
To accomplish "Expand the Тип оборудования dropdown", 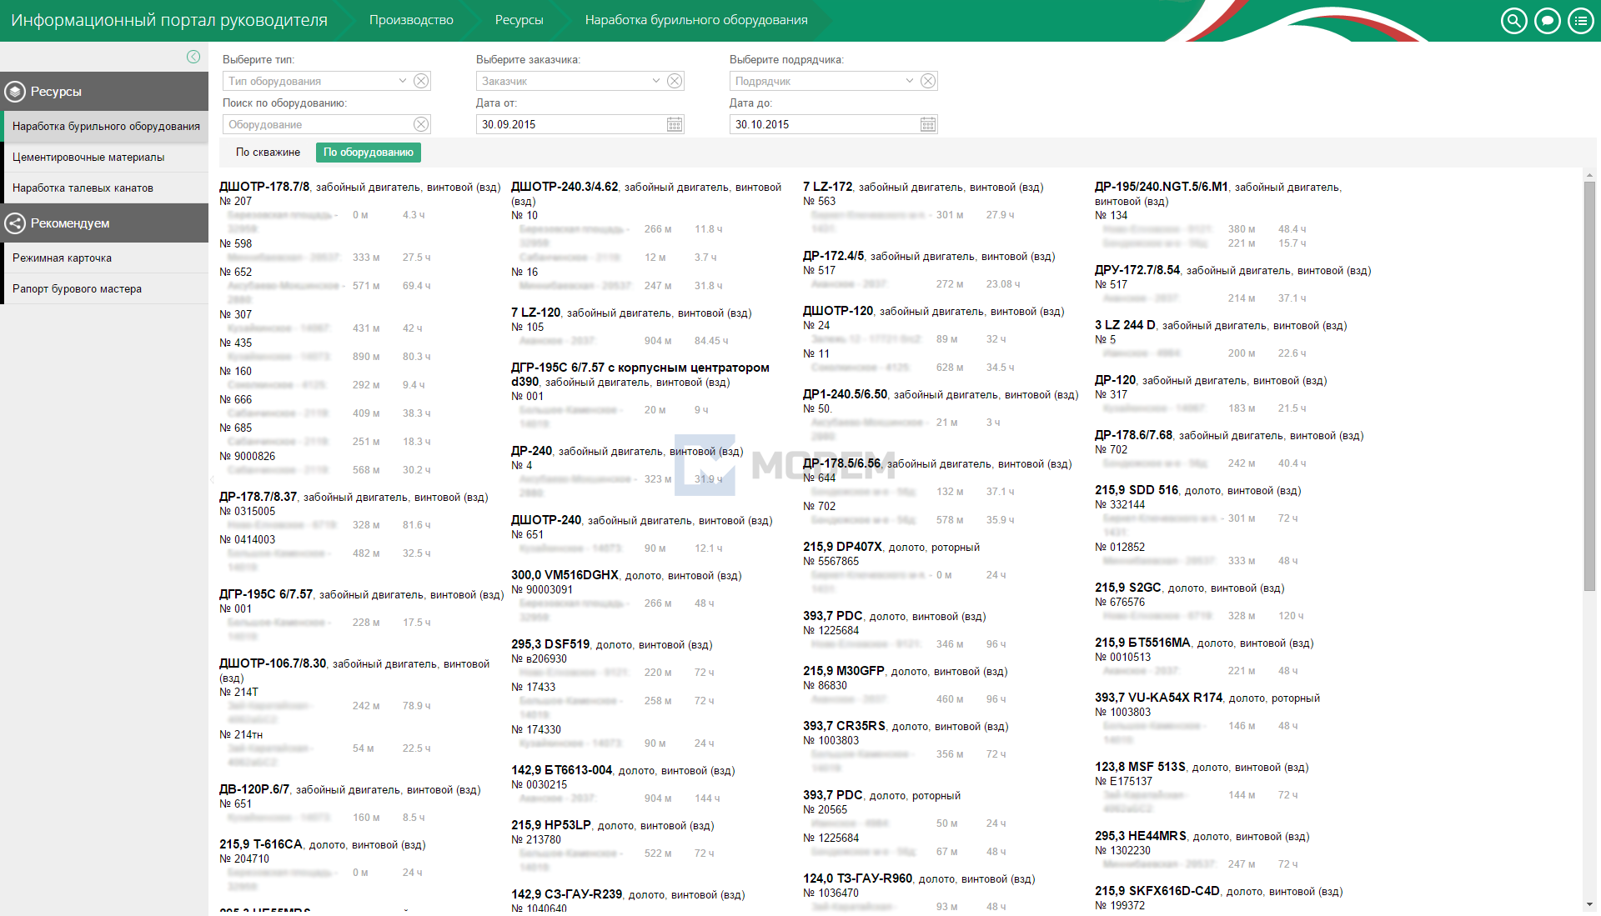I will 403,81.
